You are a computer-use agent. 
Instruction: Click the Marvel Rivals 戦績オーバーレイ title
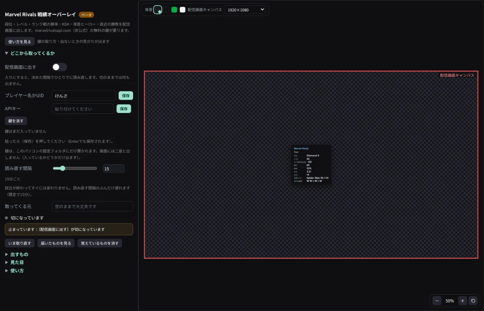(40, 14)
